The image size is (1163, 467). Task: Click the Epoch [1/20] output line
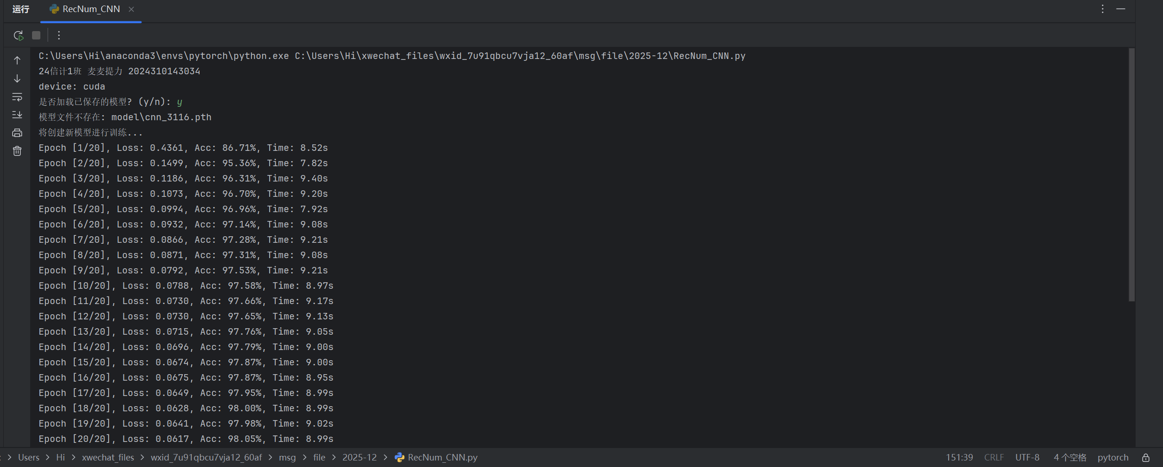pyautogui.click(x=183, y=148)
